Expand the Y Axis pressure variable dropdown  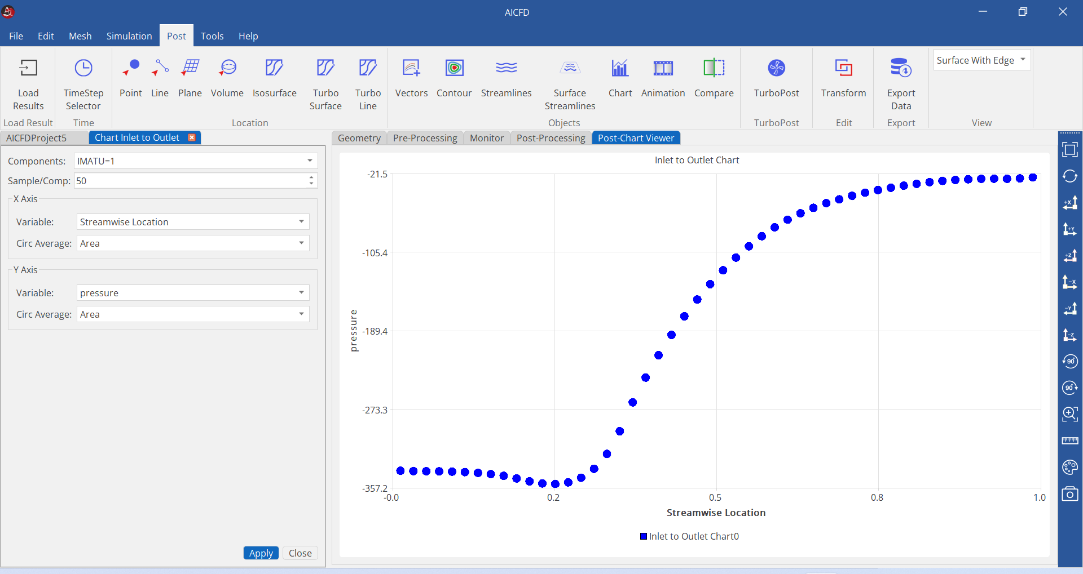(193, 293)
